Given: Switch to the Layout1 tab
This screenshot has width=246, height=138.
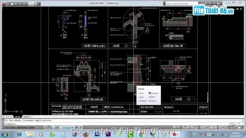Looking at the screenshot, I should click(27, 117).
